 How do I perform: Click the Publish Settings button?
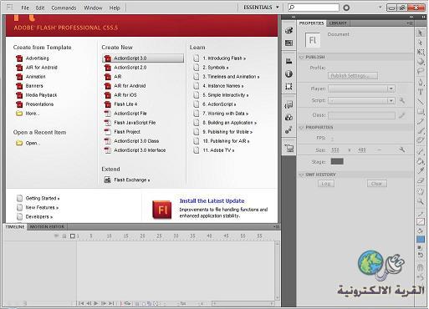click(x=353, y=76)
